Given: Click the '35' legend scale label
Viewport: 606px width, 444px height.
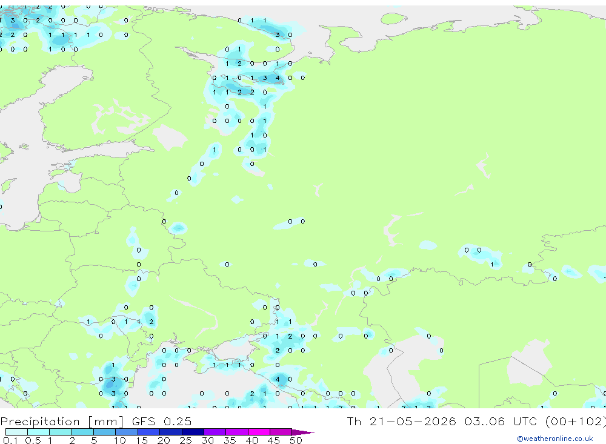Looking at the screenshot, I should (230, 440).
